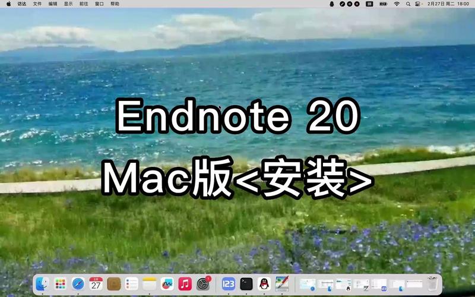
Task: Open the QQ penguin app in Dock
Action: [x=264, y=284]
